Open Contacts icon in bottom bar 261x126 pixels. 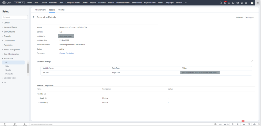point(25,124)
